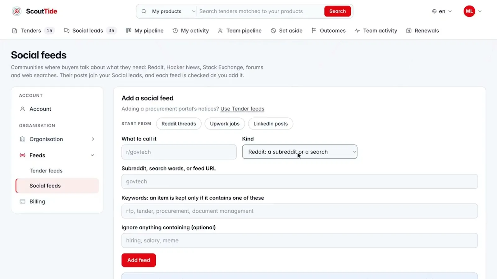Focus the Ignore anything containing field
Viewport: 497px width, 279px height.
point(300,240)
